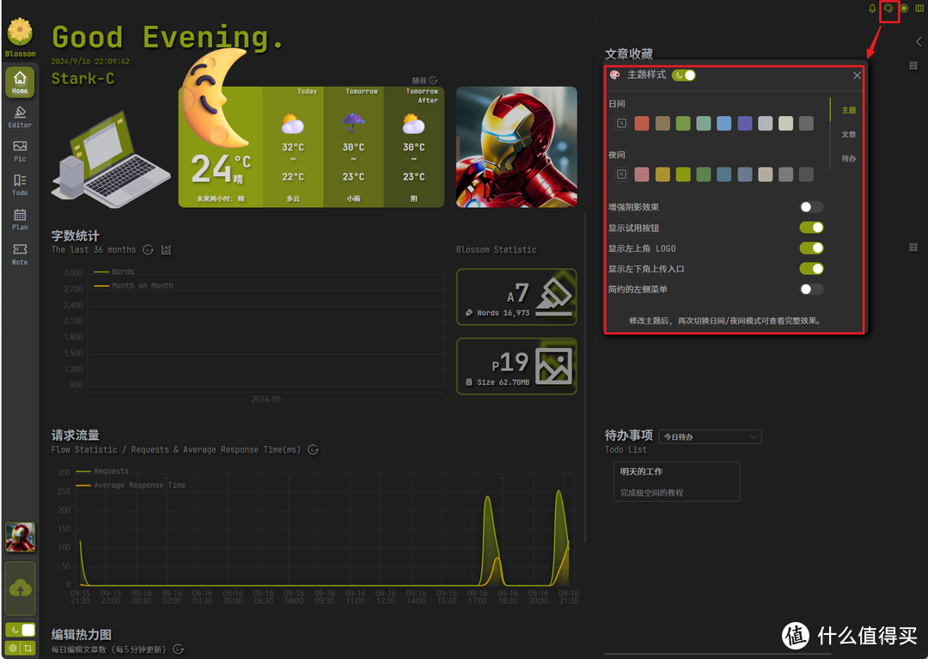Click the P19 Size 62.70MB statistic card
This screenshot has height=659, width=928.
(516, 366)
